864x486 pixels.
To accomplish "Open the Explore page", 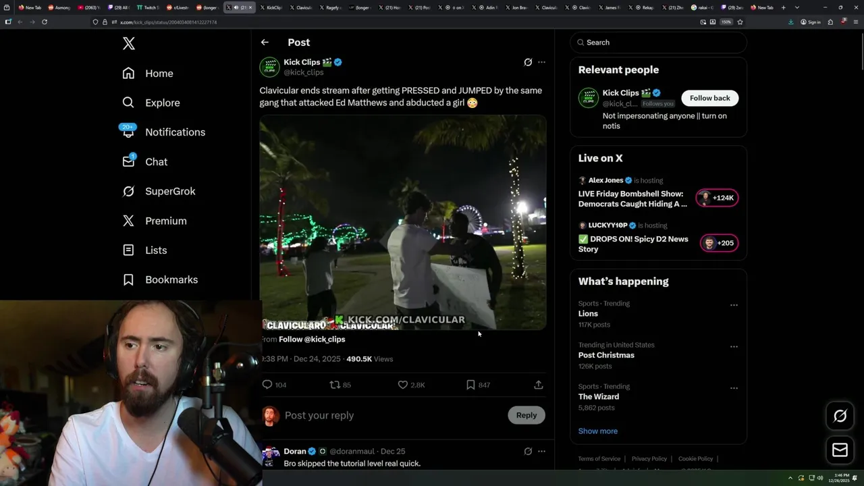I will 151,103.
